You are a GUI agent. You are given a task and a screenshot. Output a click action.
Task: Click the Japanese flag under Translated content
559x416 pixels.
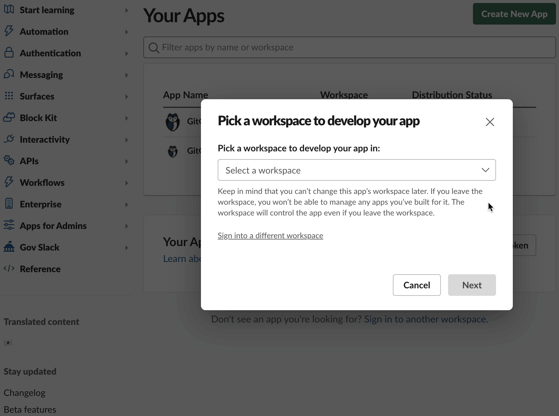tap(8, 343)
